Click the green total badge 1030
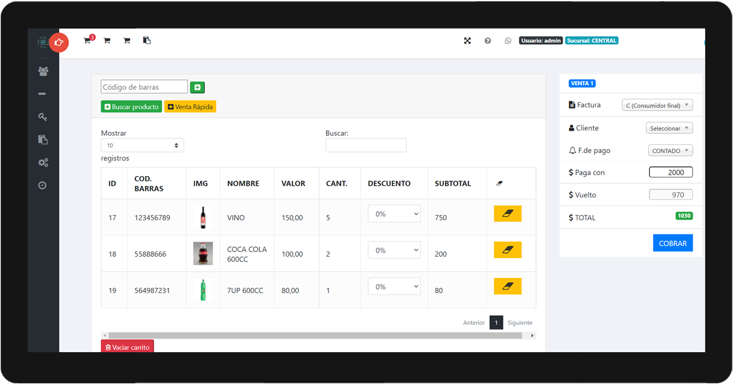This screenshot has width=735, height=384. 684,216
